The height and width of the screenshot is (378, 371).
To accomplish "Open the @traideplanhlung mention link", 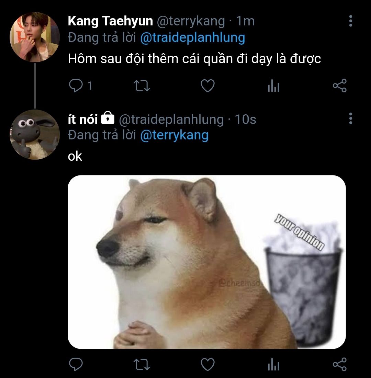I will [x=192, y=38].
